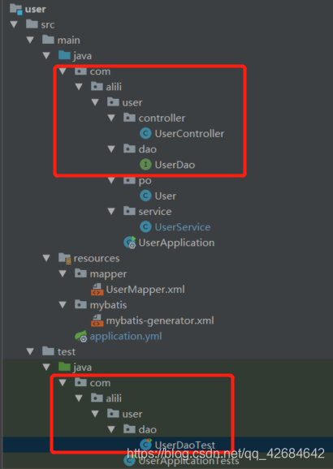This screenshot has height=469, width=333.
Task: Collapse the src folder
Action: (x=14, y=24)
